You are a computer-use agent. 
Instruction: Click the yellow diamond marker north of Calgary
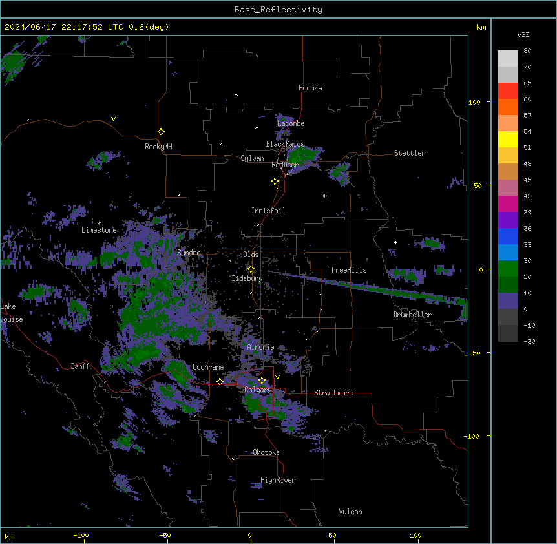[262, 381]
